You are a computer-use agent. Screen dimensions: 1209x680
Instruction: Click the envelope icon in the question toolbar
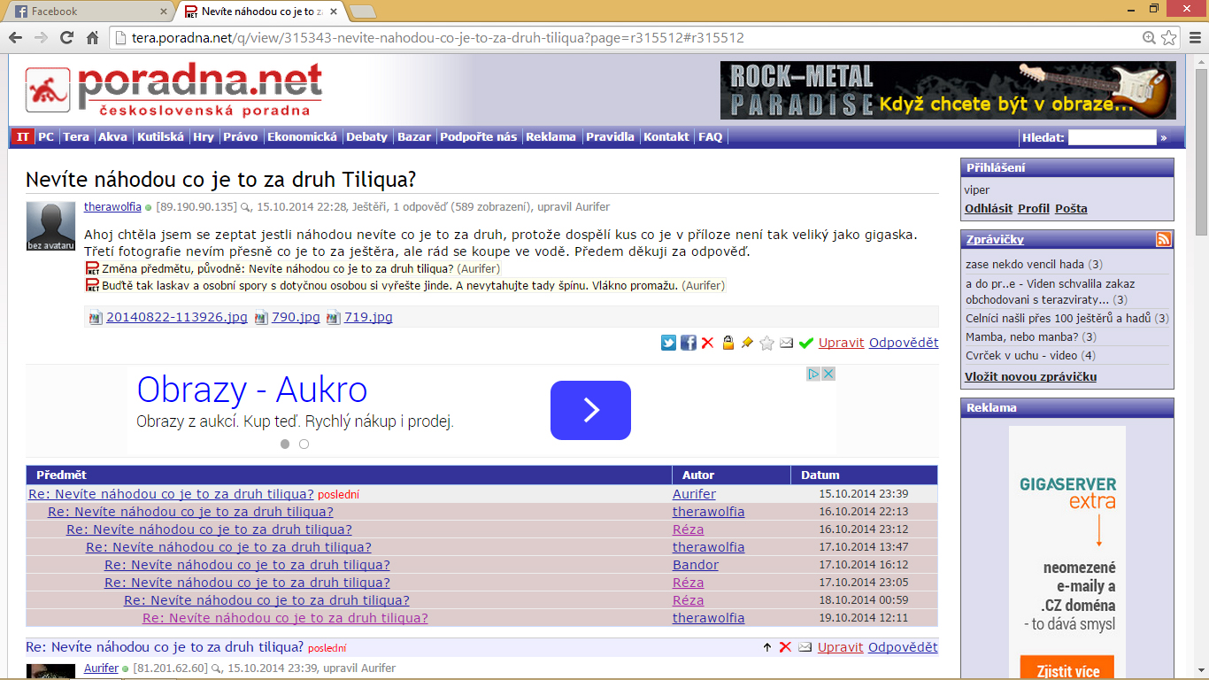pos(786,343)
